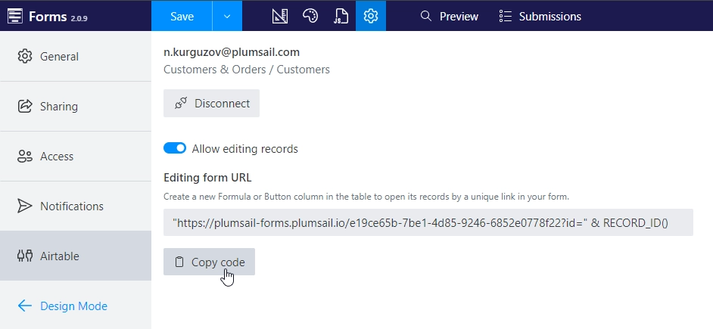Click the Editing form URL heading
This screenshot has height=329, width=713.
(x=207, y=177)
